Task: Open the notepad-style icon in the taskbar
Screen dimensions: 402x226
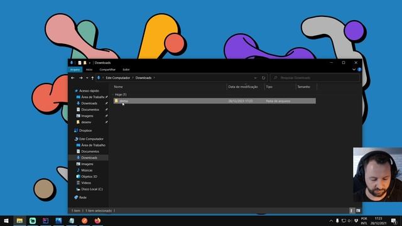Action: coord(72,220)
